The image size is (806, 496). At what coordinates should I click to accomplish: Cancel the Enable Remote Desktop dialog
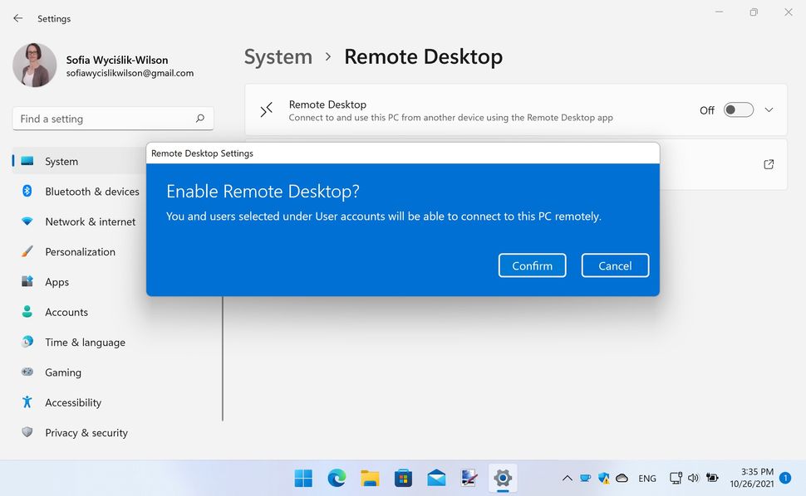click(x=614, y=265)
